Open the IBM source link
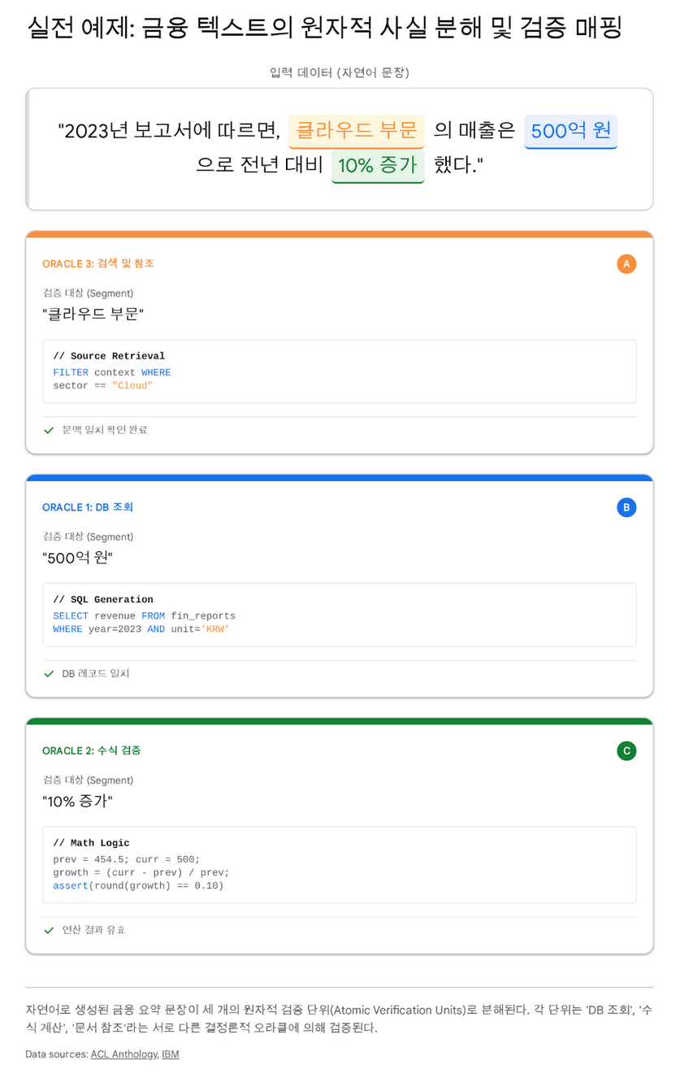 click(170, 1054)
